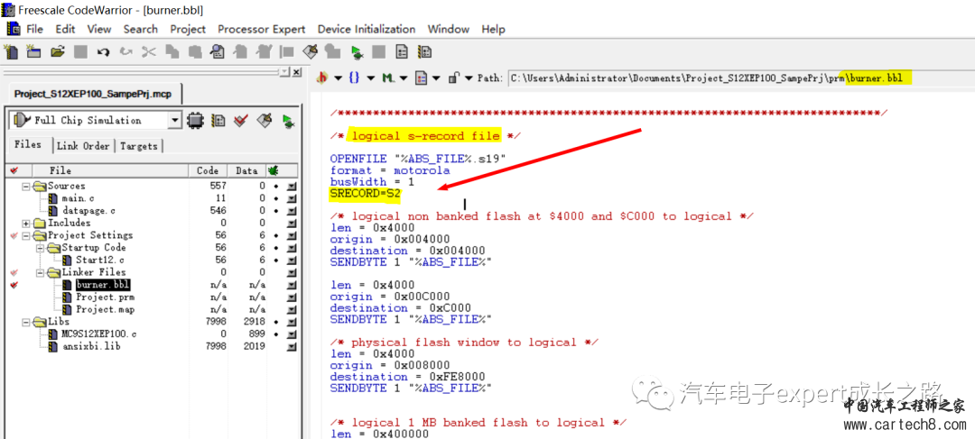Viewport: 975px width, 439px height.
Task: Open the popup button on the ansixbi.lib row
Action: (291, 346)
